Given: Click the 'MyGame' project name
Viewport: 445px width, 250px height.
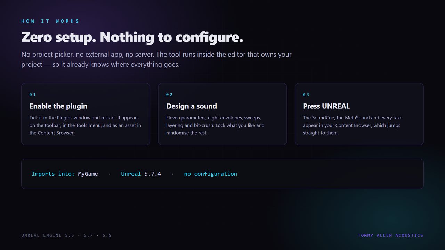Looking at the screenshot, I should click(88, 174).
